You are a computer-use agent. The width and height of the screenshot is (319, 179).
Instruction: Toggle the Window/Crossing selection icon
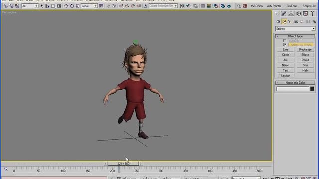pos(59,6)
